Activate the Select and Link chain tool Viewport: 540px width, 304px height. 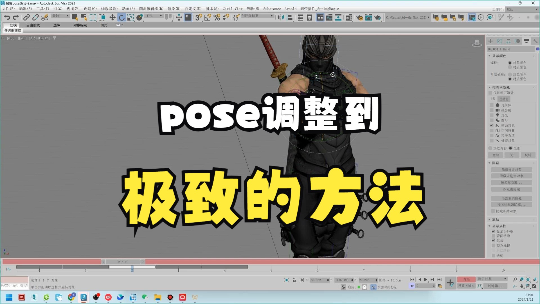(26, 17)
